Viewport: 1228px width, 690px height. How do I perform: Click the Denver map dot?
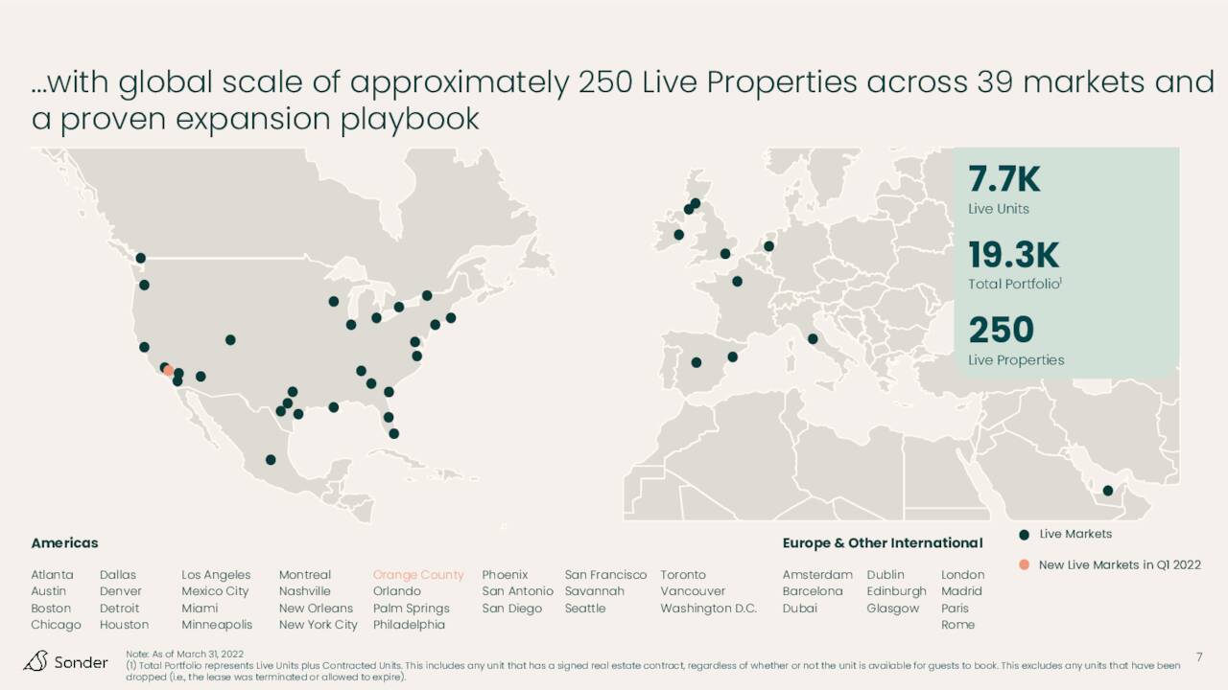tap(230, 339)
